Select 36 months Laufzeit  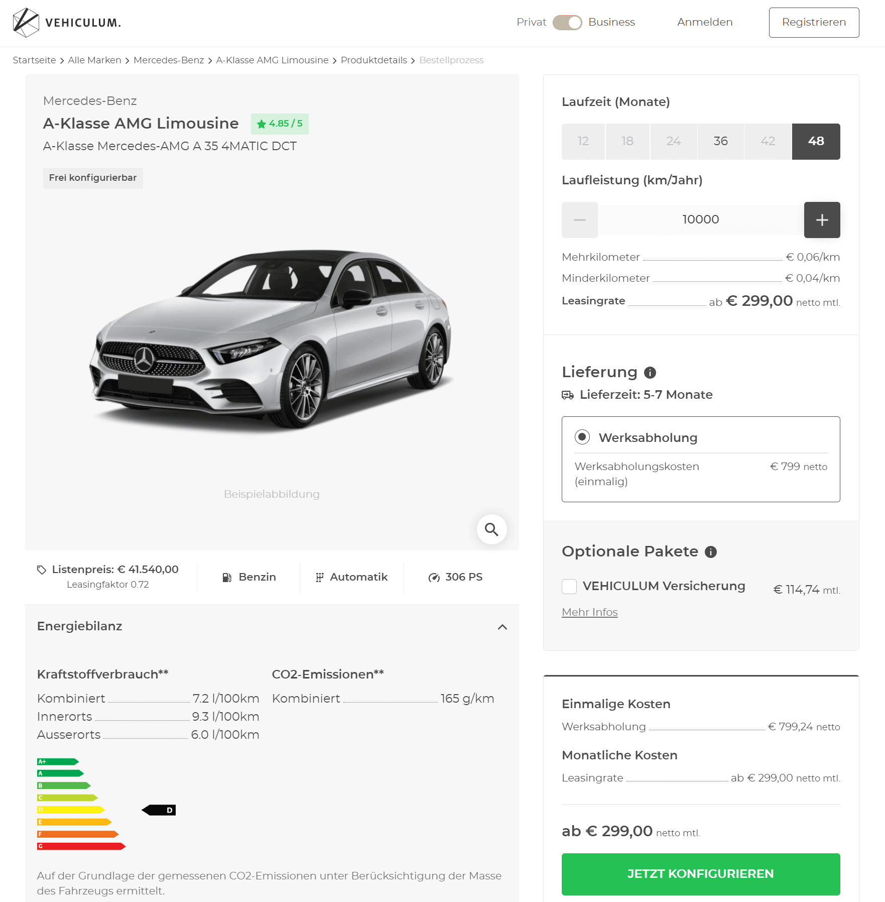pos(720,142)
